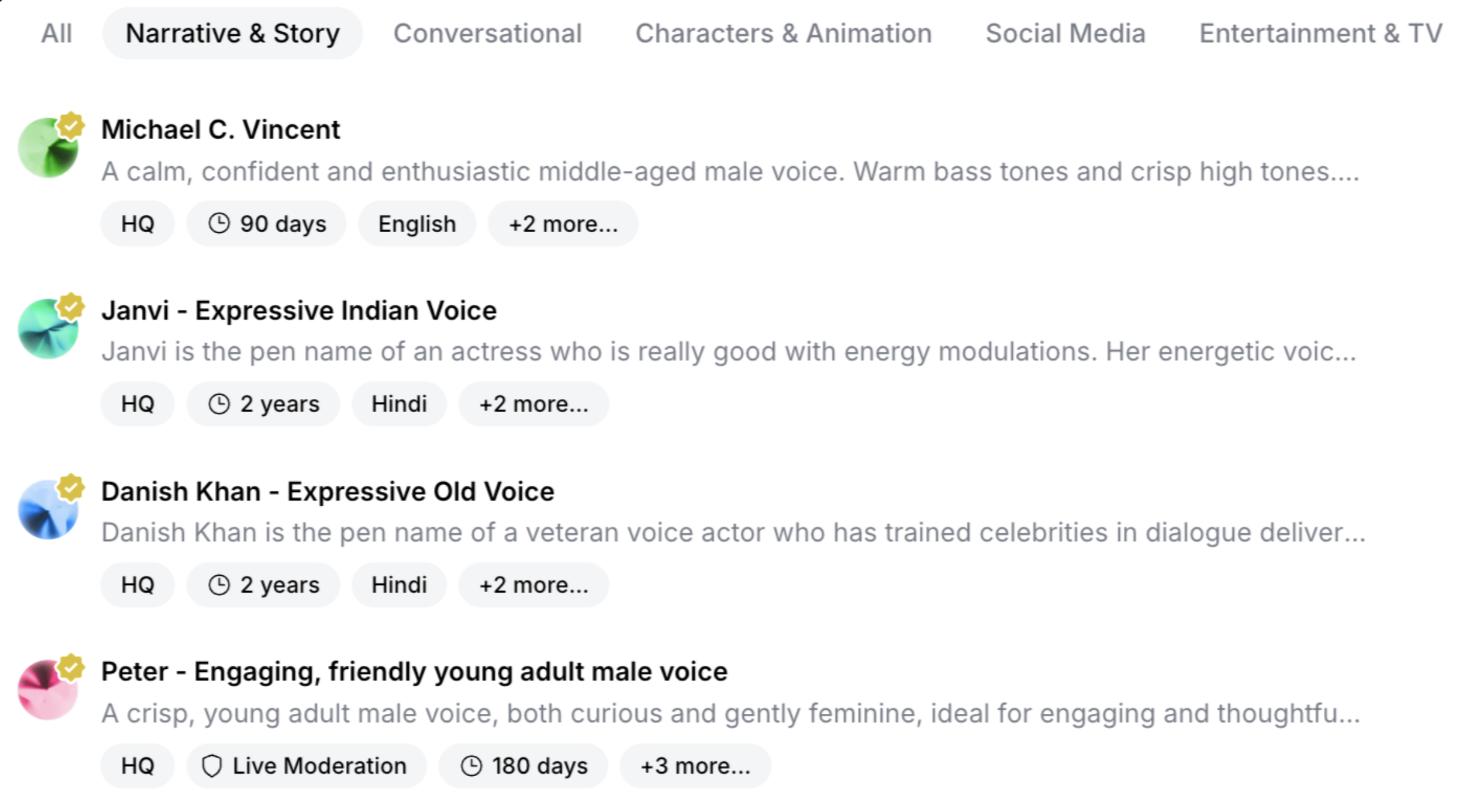Click the verified badge on Michael C. Vincent
Image resolution: width=1472 pixels, height=808 pixels.
[71, 126]
